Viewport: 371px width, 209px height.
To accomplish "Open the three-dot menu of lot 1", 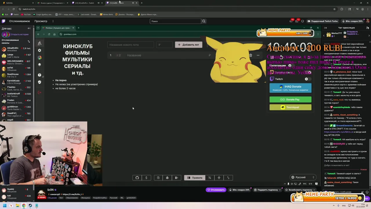I will (x=258, y=55).
